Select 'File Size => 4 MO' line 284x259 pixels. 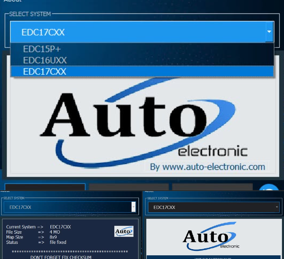tap(33, 232)
